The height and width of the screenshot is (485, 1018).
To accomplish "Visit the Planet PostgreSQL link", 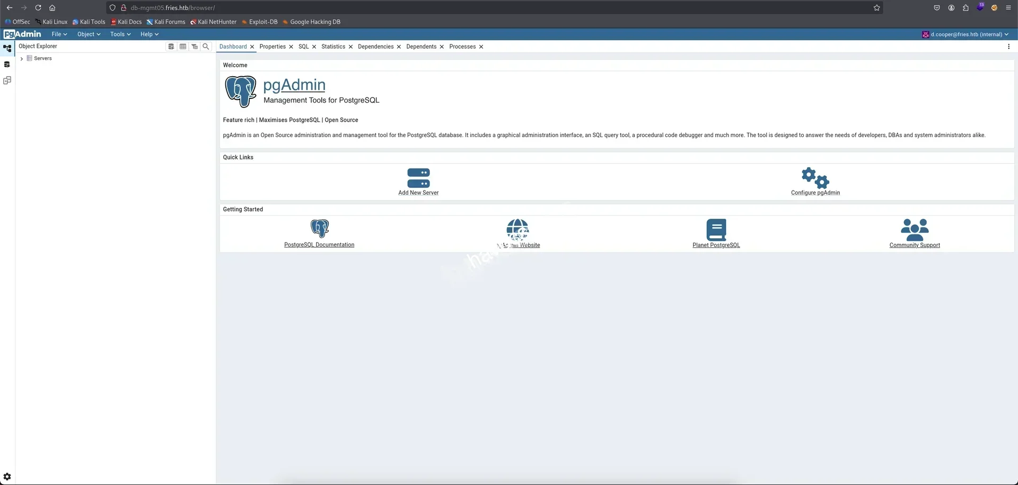I will [716, 245].
